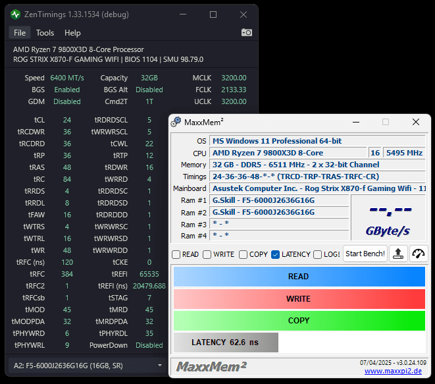Click the Ram #2 G.Skill field

[279, 212]
